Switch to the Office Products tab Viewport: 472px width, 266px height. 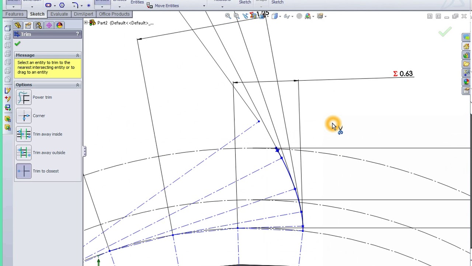pyautogui.click(x=114, y=14)
